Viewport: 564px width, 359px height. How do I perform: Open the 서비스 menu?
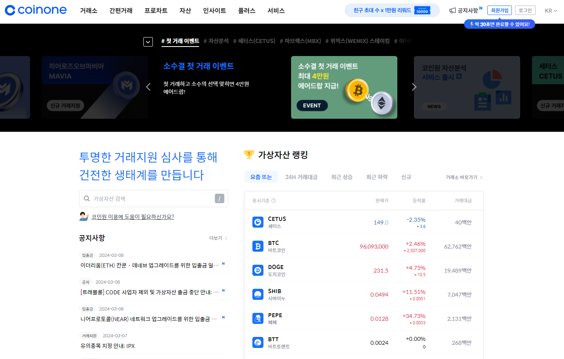276,11
